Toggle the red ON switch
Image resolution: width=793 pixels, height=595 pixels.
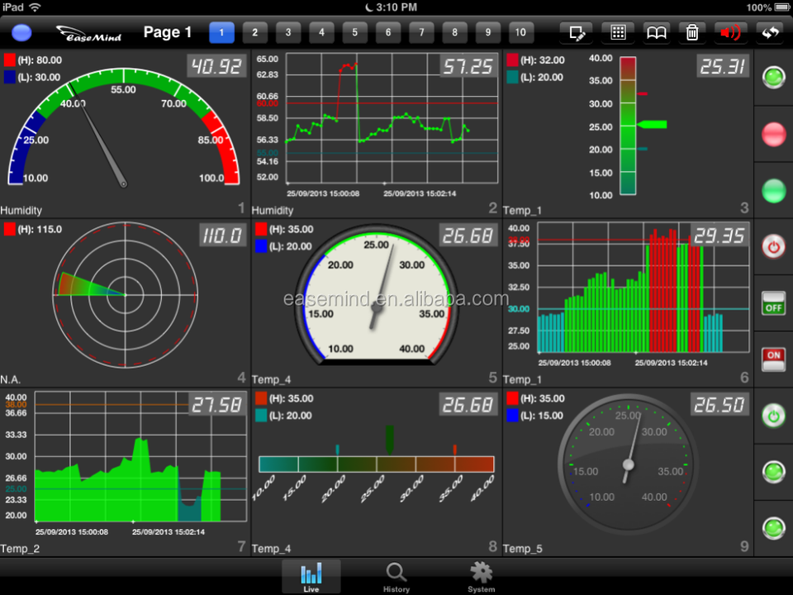[773, 359]
